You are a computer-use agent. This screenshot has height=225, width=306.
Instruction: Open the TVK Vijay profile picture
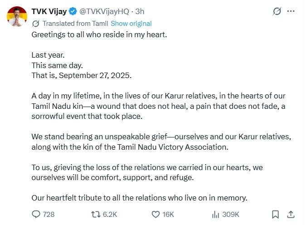[x=17, y=16]
